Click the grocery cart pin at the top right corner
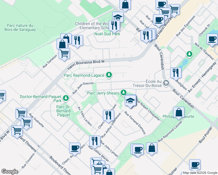218x175 pixels. tap(174, 10)
